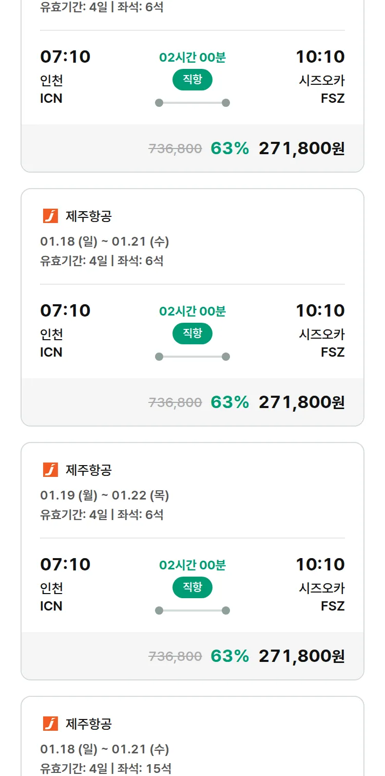This screenshot has height=776, width=385.
Task: Select the 271,800원 price in the topmost card
Action: point(301,149)
